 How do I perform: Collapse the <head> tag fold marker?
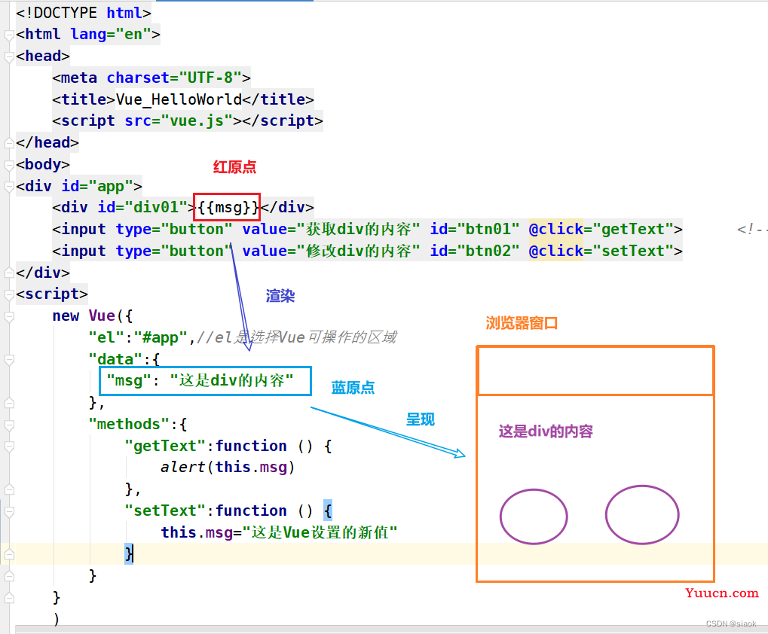(8, 56)
